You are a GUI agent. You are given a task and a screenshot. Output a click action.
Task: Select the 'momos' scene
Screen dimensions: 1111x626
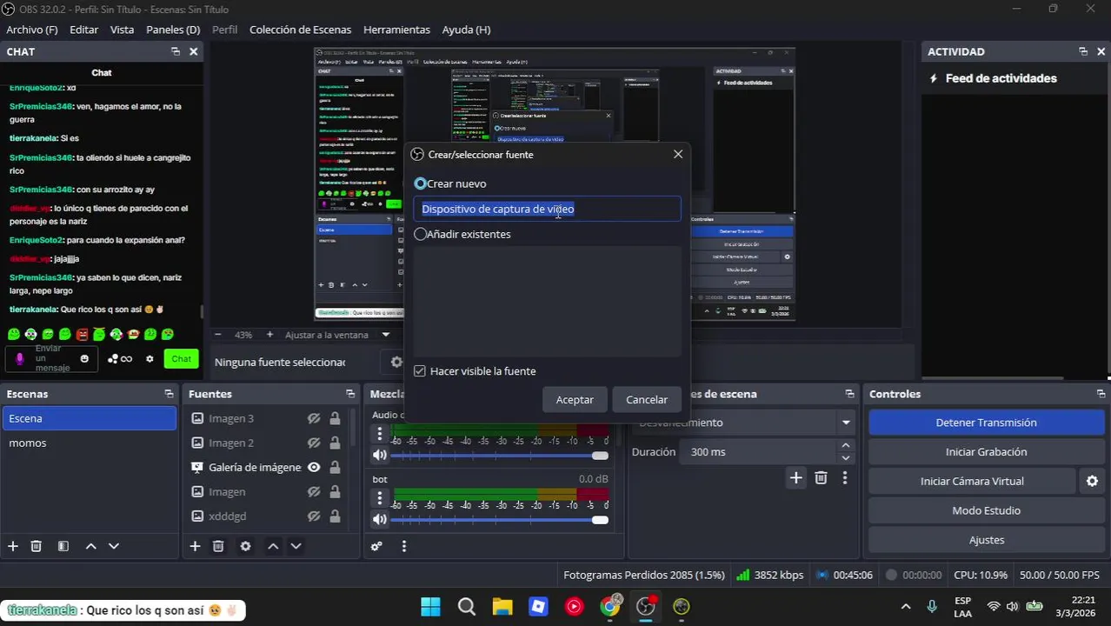[89, 443]
